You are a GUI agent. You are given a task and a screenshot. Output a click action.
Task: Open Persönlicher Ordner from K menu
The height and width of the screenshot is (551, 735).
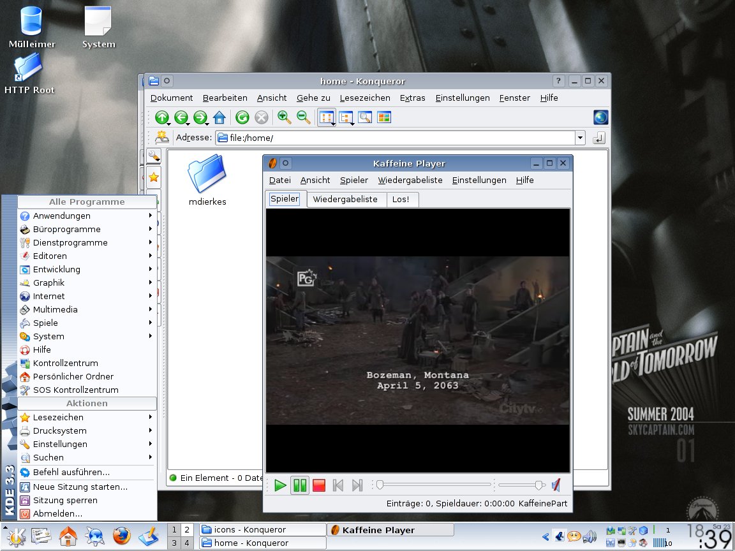tap(87, 376)
